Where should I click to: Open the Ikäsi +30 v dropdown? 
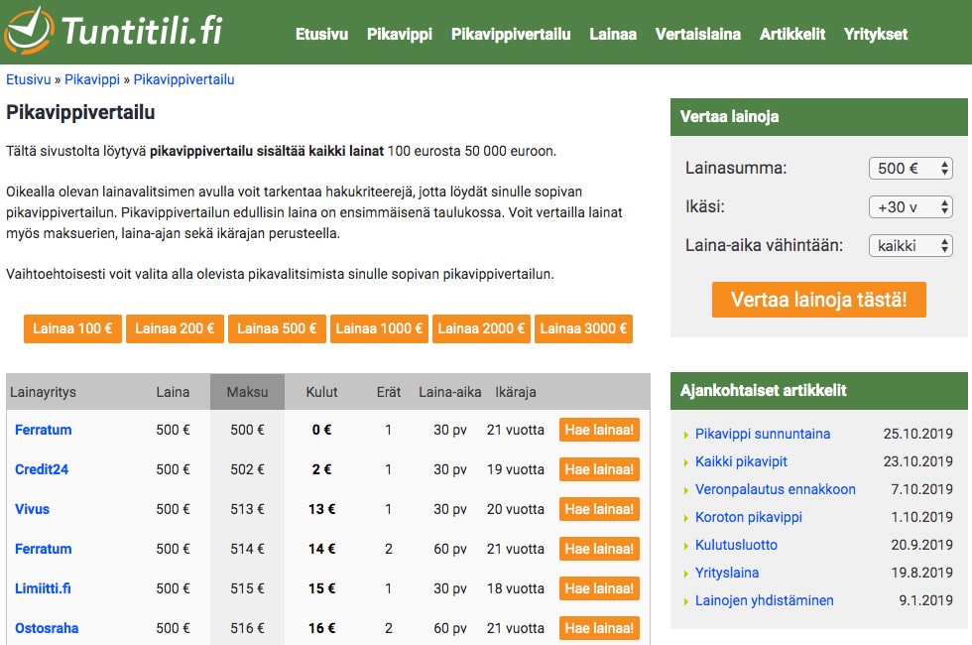tap(911, 207)
